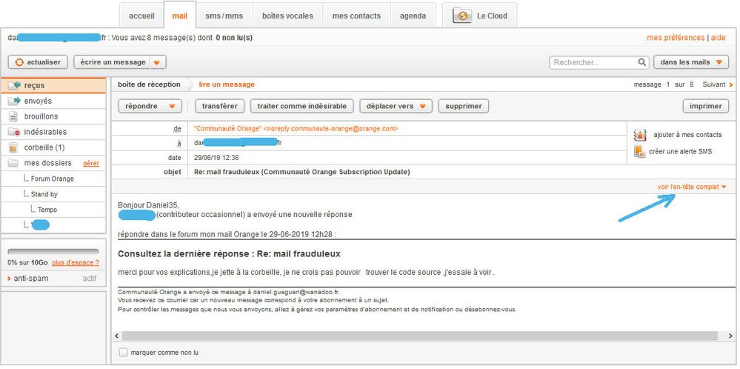
Task: Click the supprimer button
Action: [464, 106]
